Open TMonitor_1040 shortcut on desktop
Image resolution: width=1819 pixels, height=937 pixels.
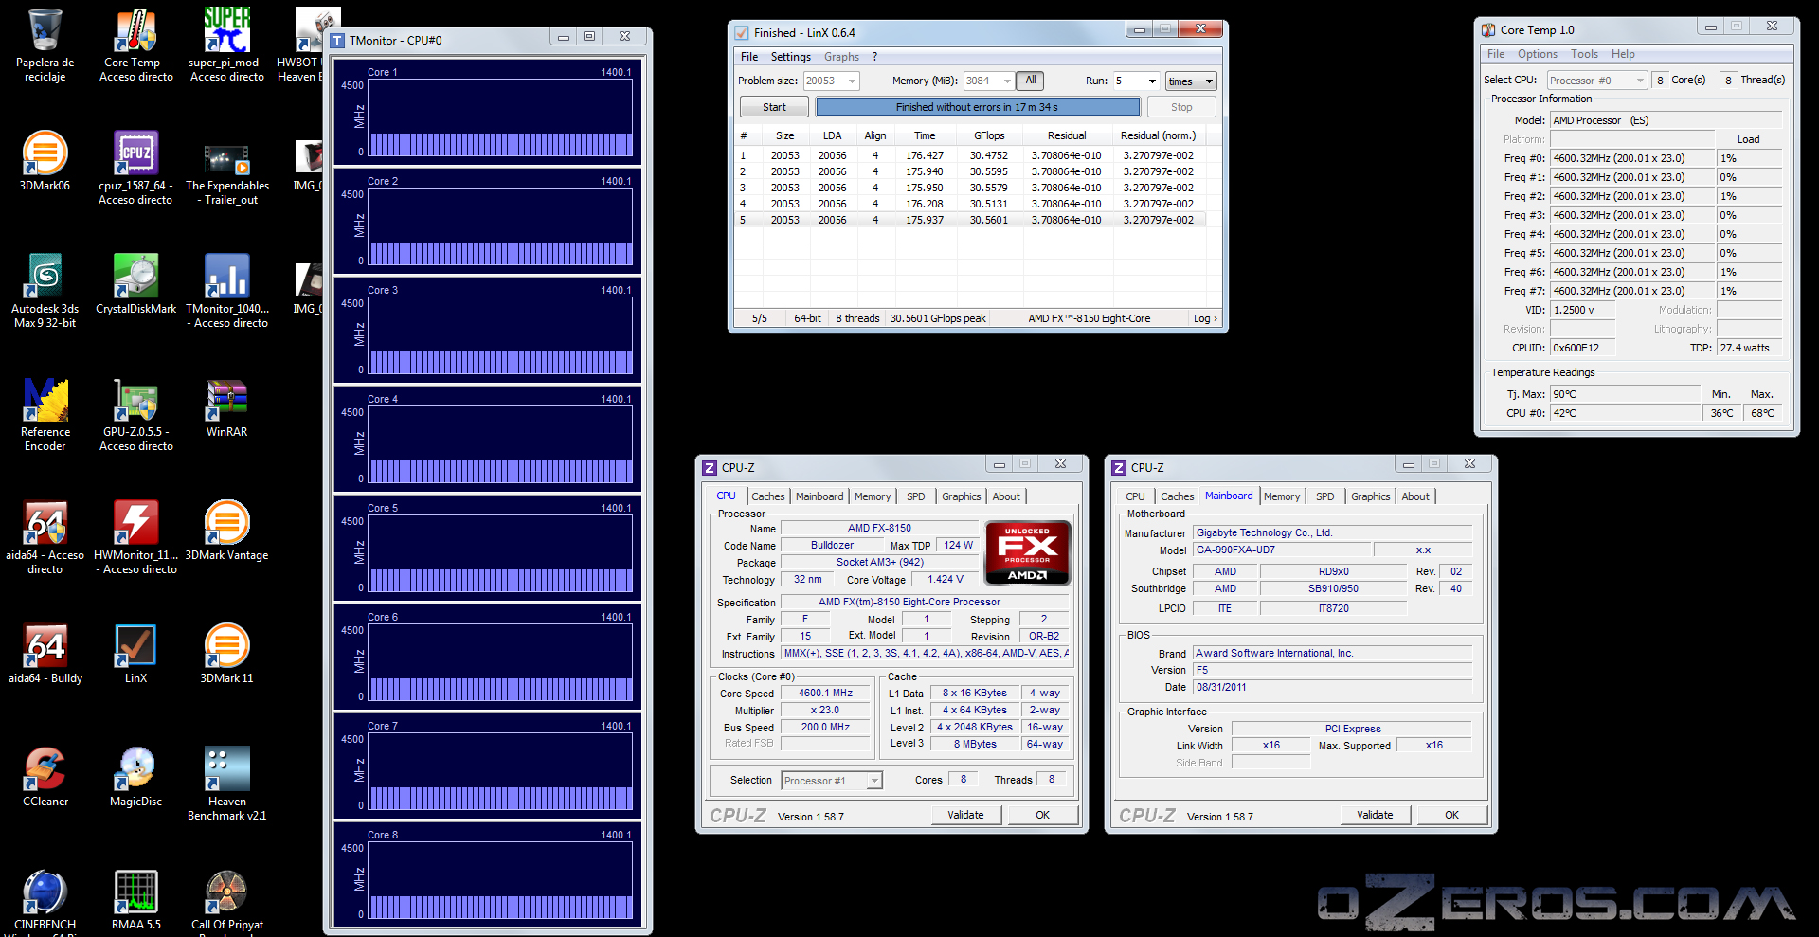click(227, 291)
